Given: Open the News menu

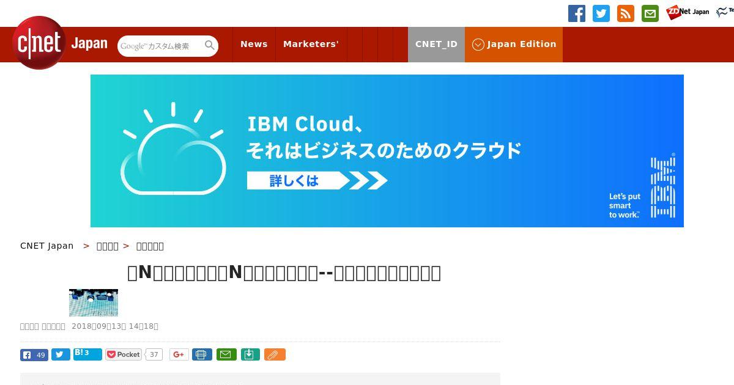Looking at the screenshot, I should pos(254,44).
